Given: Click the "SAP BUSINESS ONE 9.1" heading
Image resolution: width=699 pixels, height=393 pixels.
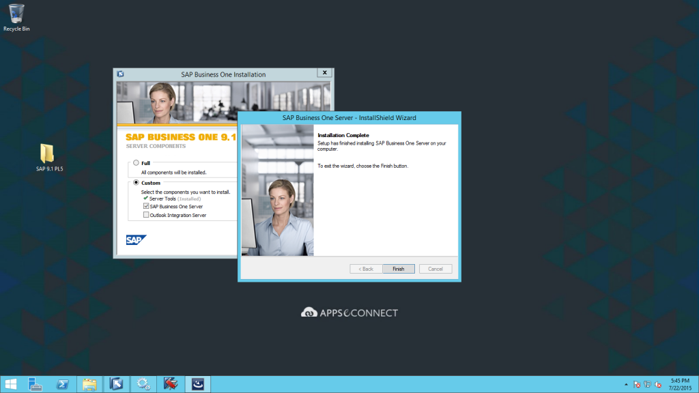Looking at the screenshot, I should [x=181, y=137].
